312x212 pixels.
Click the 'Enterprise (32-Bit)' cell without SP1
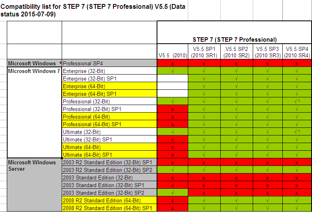click(109, 71)
